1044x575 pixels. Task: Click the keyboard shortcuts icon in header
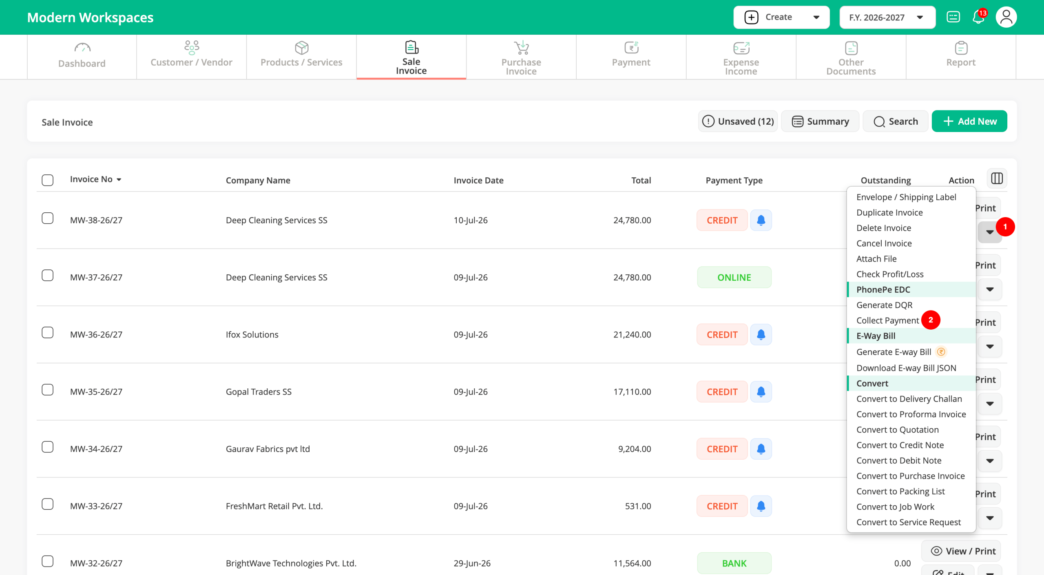953,17
